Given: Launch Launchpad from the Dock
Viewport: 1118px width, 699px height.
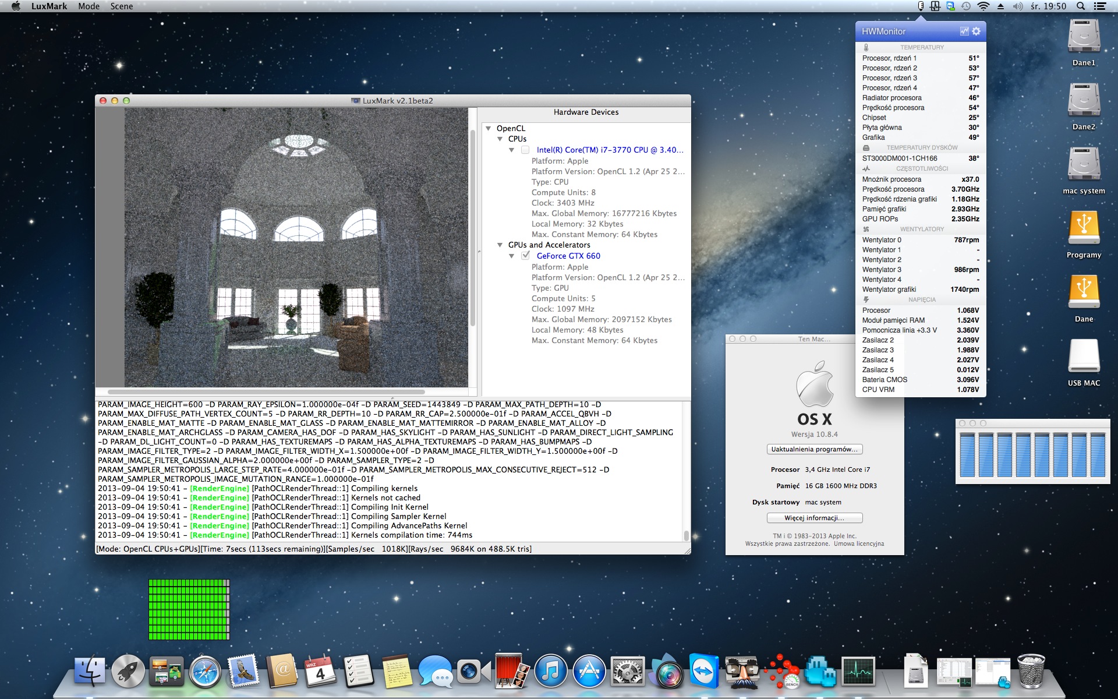Looking at the screenshot, I should 128,671.
